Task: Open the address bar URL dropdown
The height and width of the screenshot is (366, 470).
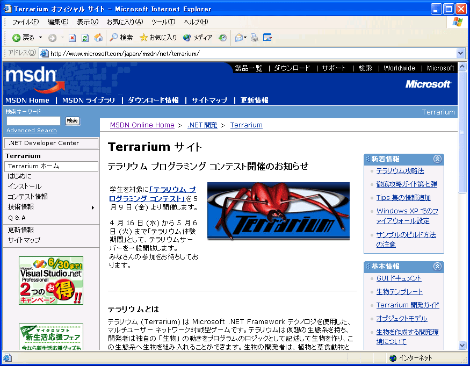Action: click(461, 53)
